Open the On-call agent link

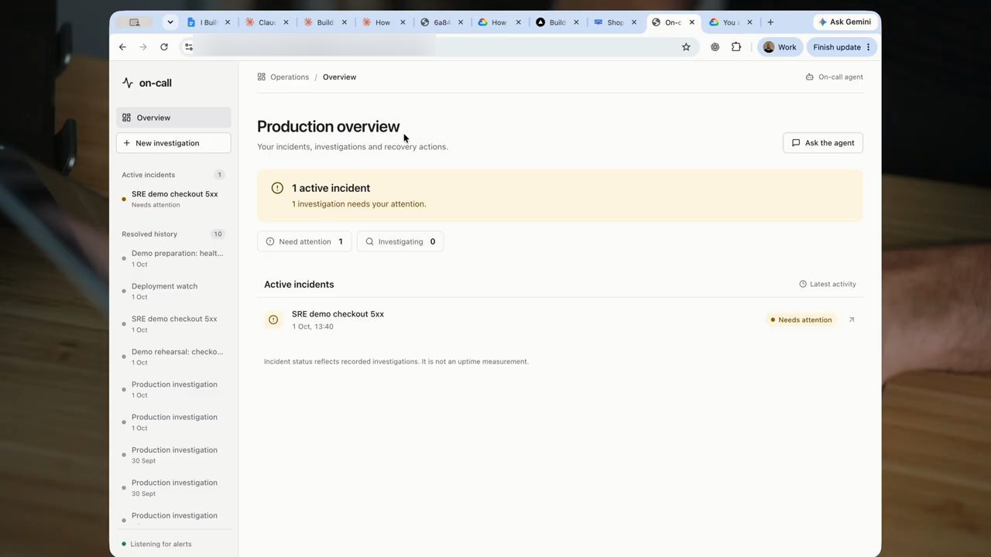point(835,77)
